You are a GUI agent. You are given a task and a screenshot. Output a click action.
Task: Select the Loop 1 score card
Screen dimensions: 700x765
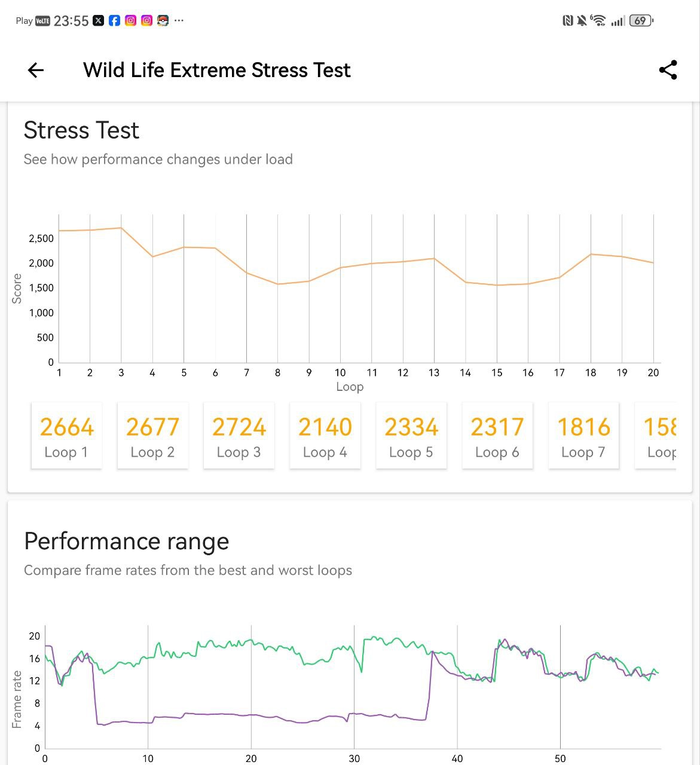click(66, 436)
